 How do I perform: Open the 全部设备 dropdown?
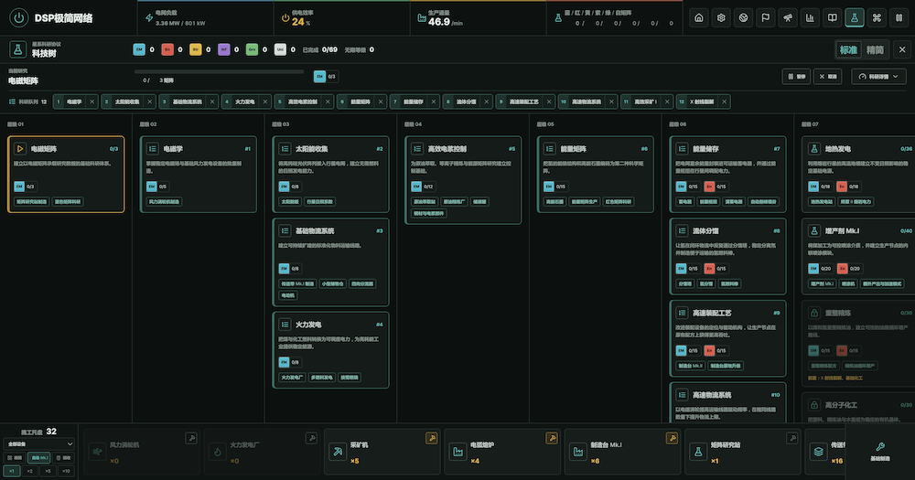(x=39, y=443)
